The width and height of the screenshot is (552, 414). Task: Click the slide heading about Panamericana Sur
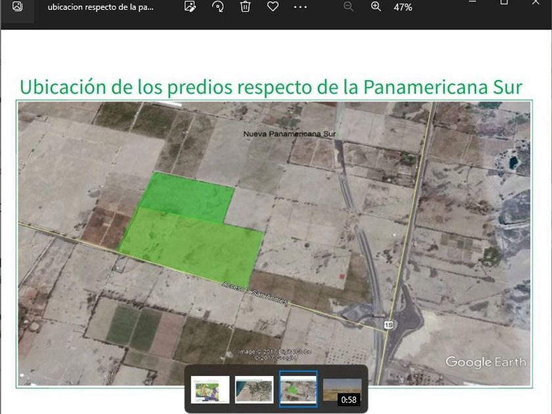271,87
